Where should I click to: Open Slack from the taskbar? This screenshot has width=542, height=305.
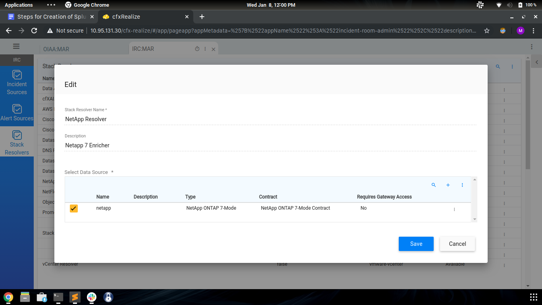pos(92,297)
